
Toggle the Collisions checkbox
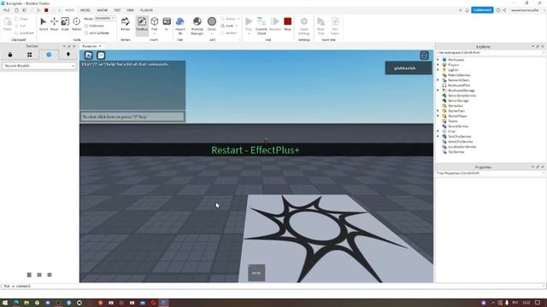pyautogui.click(x=86, y=26)
